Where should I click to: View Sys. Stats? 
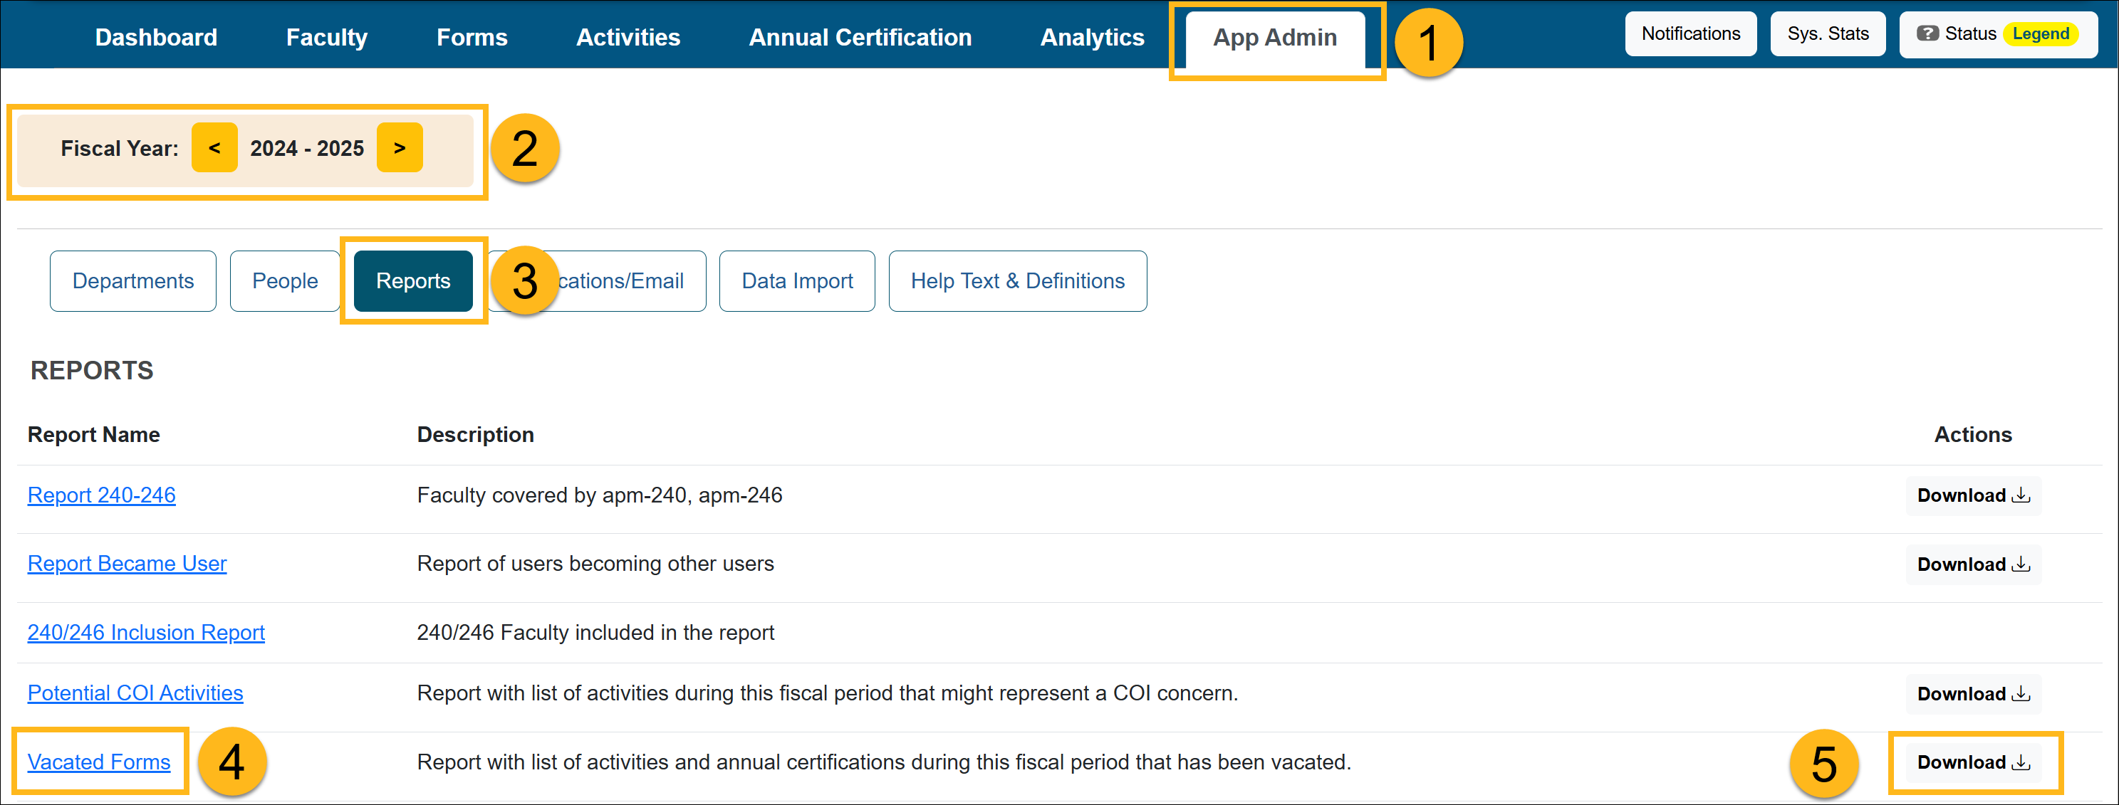tap(1828, 33)
